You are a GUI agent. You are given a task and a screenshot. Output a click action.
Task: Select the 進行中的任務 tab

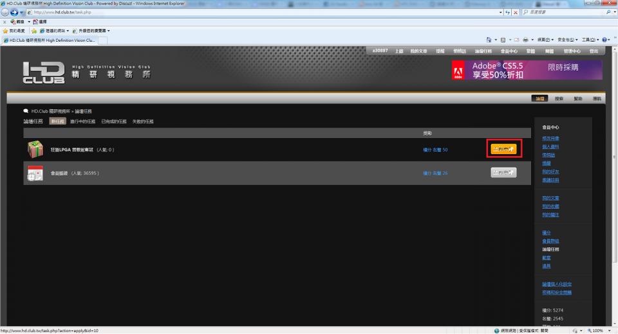point(82,121)
